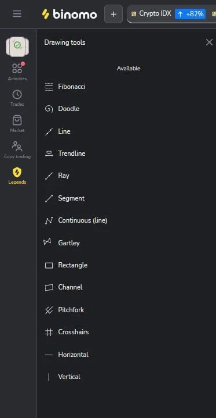
Task: Select the Rectangle tool icon
Action: click(49, 265)
